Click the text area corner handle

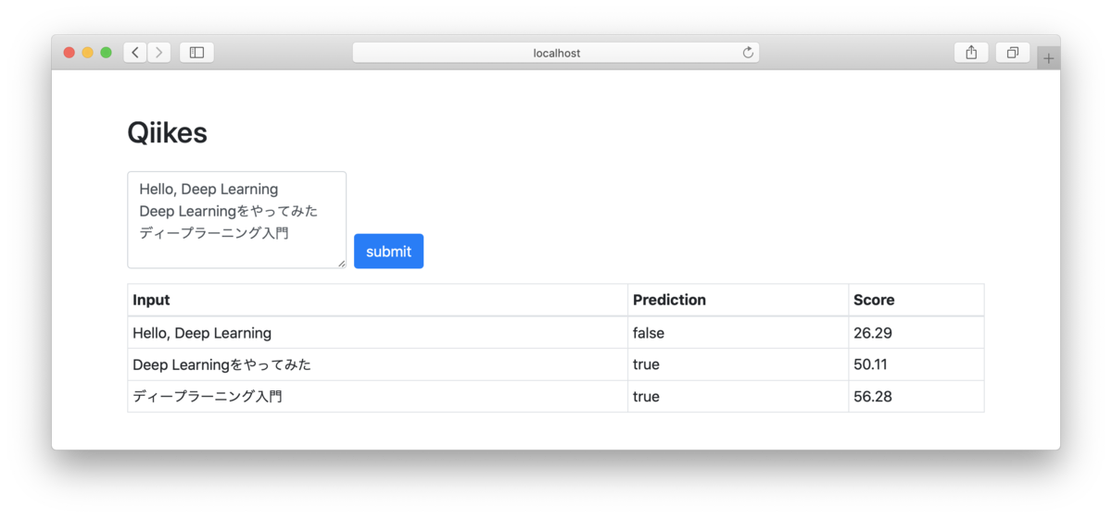coord(341,264)
